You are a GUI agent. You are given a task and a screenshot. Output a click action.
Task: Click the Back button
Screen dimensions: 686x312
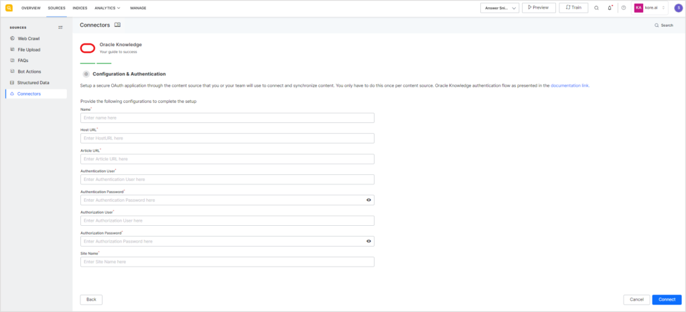tap(91, 300)
